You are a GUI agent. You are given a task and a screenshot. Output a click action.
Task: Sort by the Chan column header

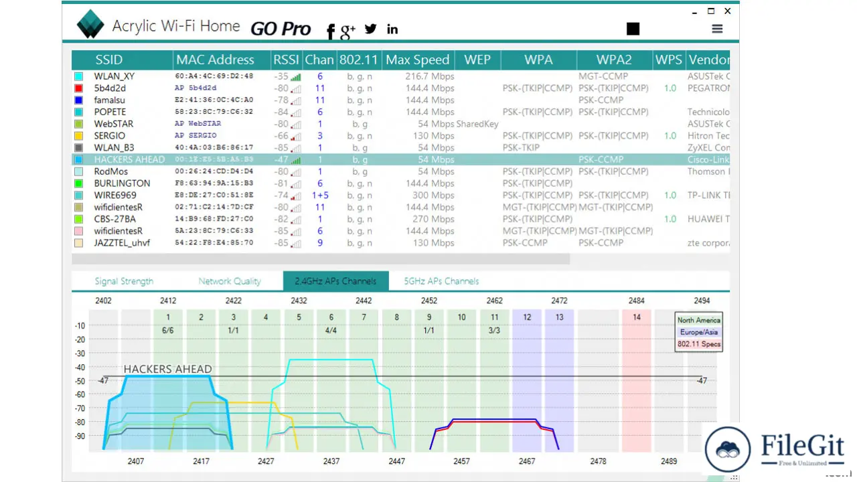[319, 60]
